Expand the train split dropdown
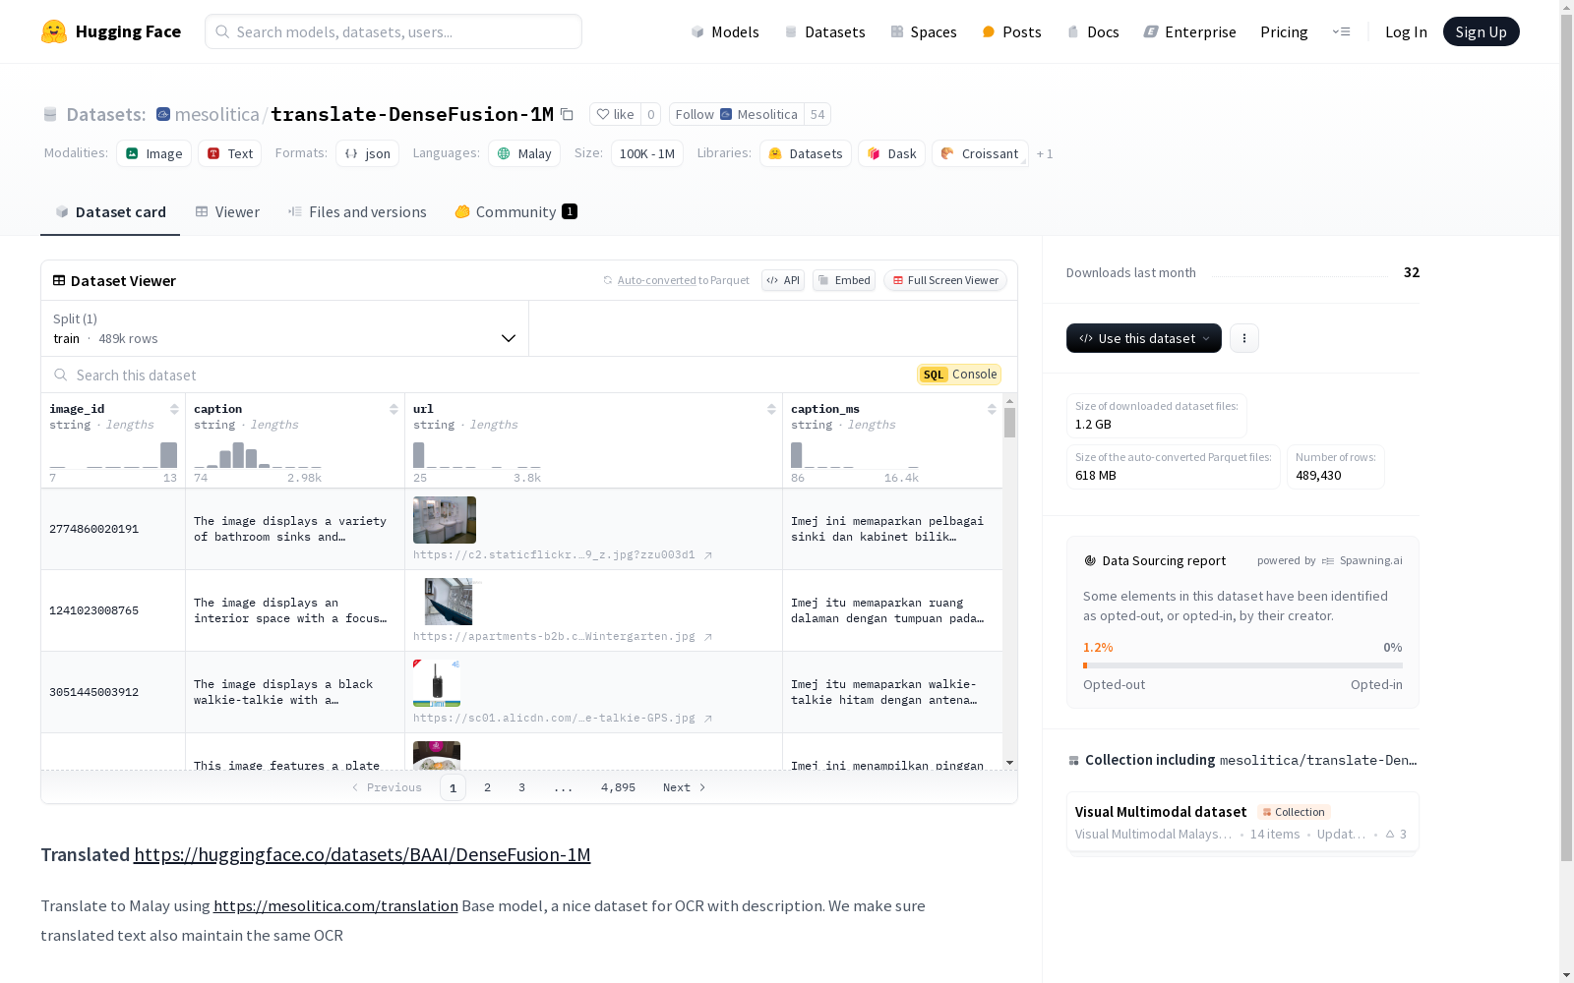Viewport: 1574px width, 983px height. (x=285, y=328)
